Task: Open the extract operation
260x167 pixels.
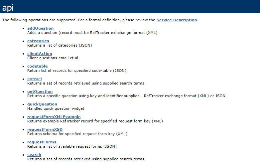Action: pos(35,79)
